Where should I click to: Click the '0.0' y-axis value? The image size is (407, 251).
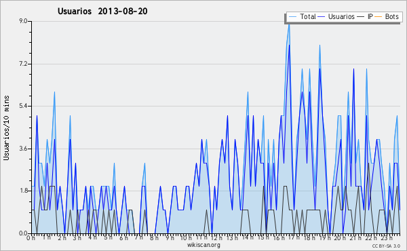(x=23, y=233)
